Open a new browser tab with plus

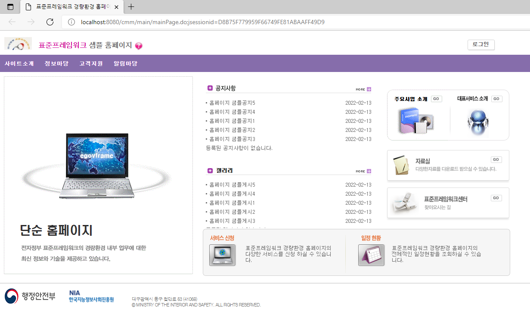pos(131,6)
